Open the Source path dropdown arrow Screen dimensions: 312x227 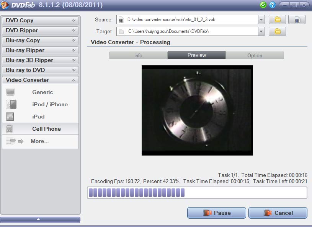[x=261, y=19]
